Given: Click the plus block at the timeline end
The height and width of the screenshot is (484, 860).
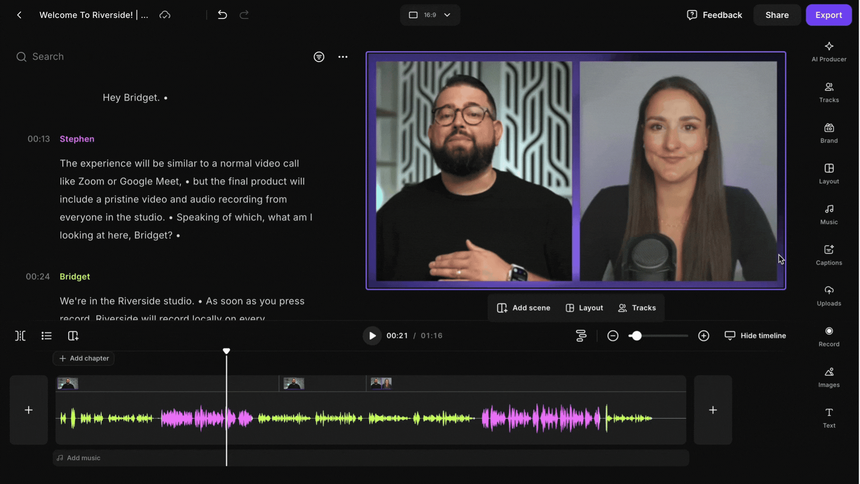Looking at the screenshot, I should [713, 410].
